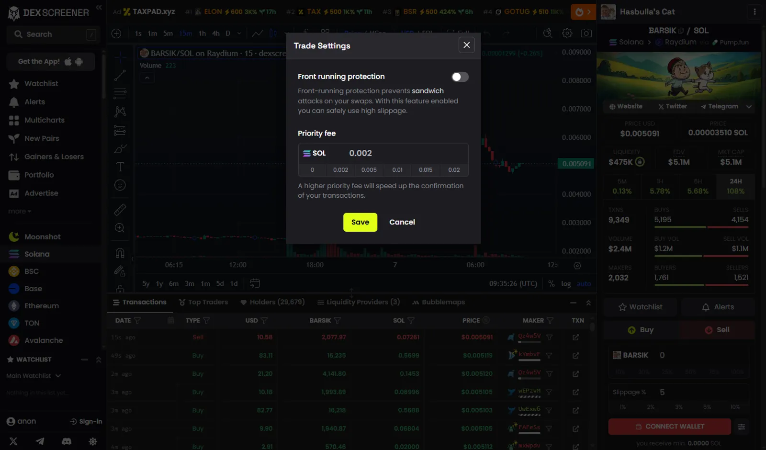Select 0.015 priority fee preset

pyautogui.click(x=426, y=170)
